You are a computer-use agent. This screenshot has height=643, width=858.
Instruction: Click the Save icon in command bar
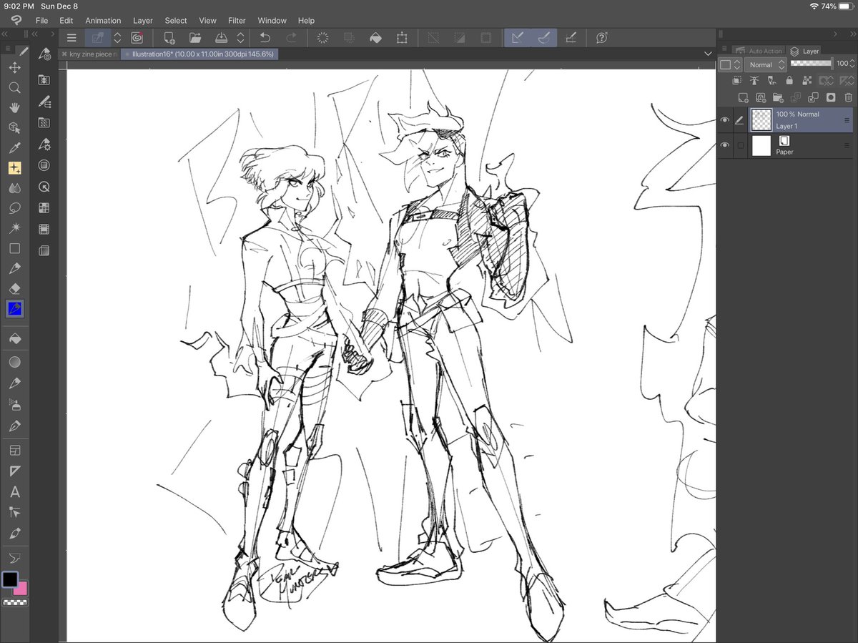point(222,38)
